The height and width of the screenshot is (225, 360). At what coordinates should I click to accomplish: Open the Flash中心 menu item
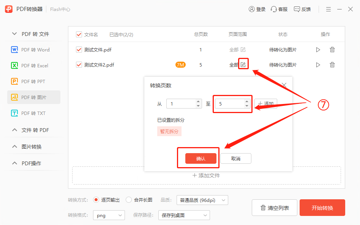pos(60,9)
